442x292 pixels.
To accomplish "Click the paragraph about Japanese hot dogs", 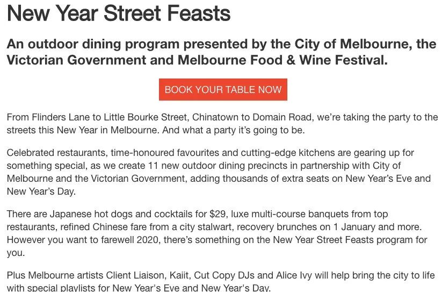I will tap(217, 233).
